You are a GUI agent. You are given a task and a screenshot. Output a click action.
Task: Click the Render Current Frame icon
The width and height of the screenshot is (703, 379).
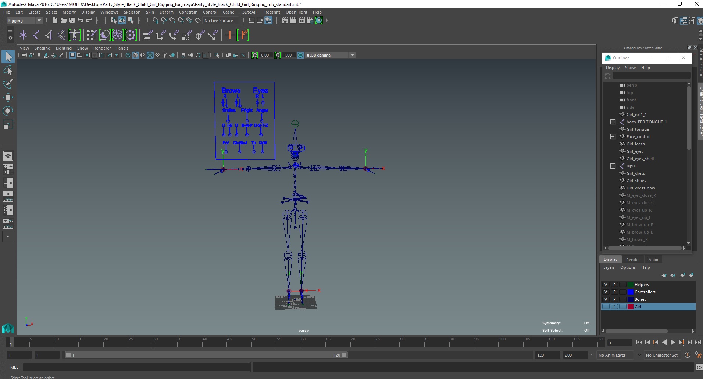tap(293, 21)
